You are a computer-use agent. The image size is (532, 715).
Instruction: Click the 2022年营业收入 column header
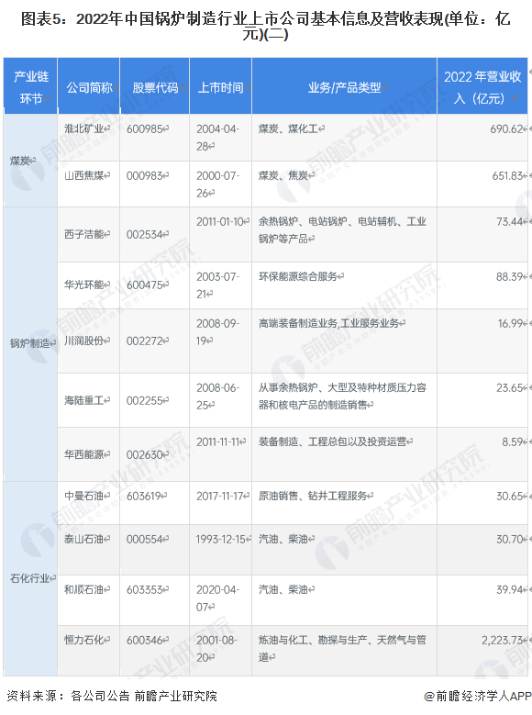482,86
